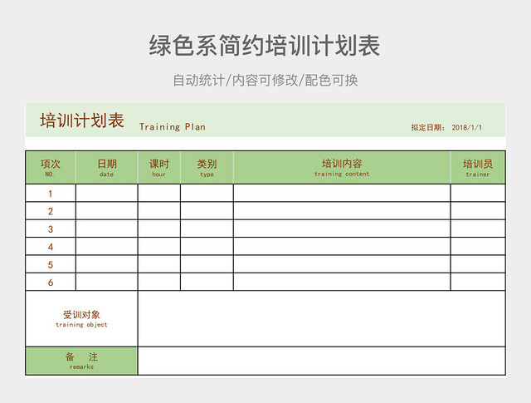
Task: Click the training content cell in row 6
Action: coord(342,282)
